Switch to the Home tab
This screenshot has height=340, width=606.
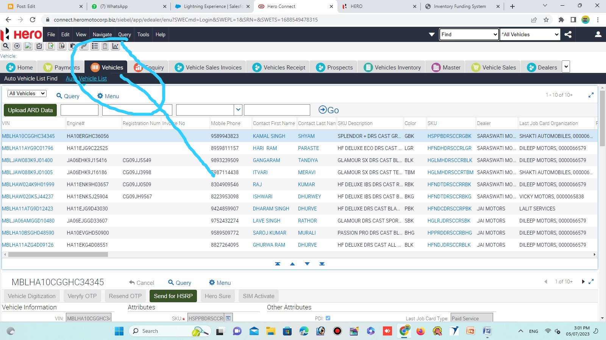point(20,67)
